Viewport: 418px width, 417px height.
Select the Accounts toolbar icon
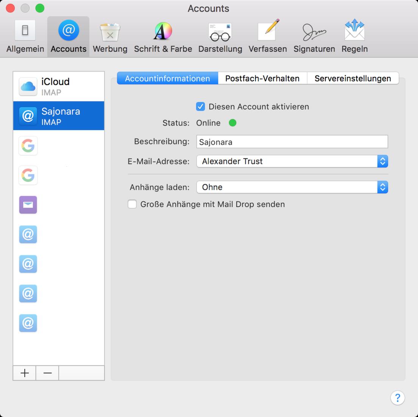point(69,37)
